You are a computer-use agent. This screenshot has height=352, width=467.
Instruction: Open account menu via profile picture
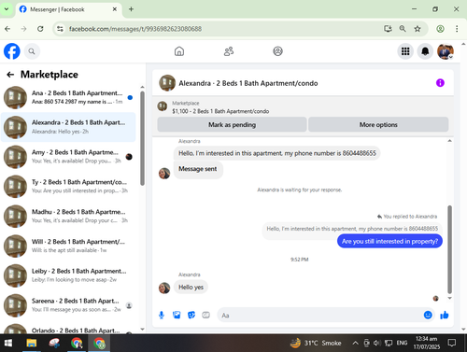pos(445,51)
